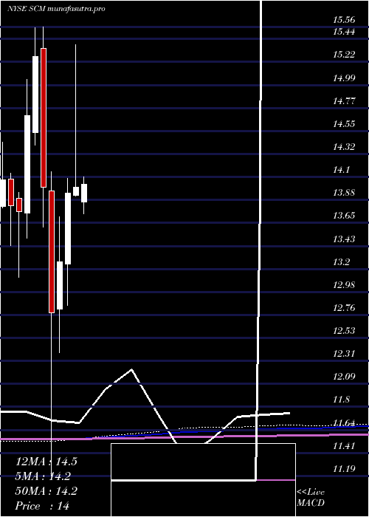This screenshot has width=369, height=517.
Task: Click the 12.98 price axis label
Action: (344, 285)
